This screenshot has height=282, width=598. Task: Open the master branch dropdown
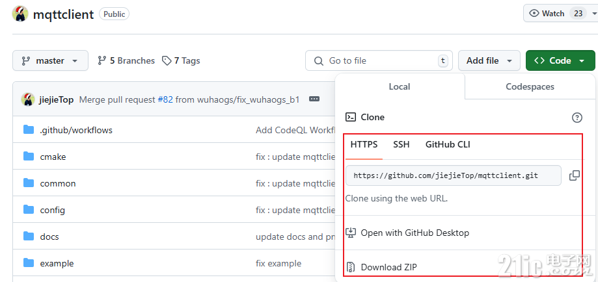[50, 60]
